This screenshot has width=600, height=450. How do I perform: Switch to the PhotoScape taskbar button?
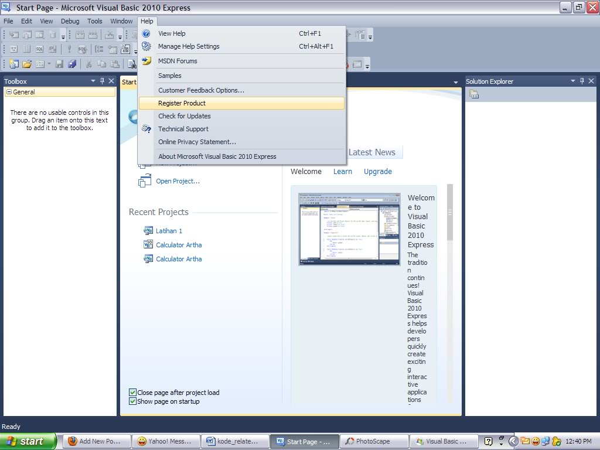(x=373, y=441)
